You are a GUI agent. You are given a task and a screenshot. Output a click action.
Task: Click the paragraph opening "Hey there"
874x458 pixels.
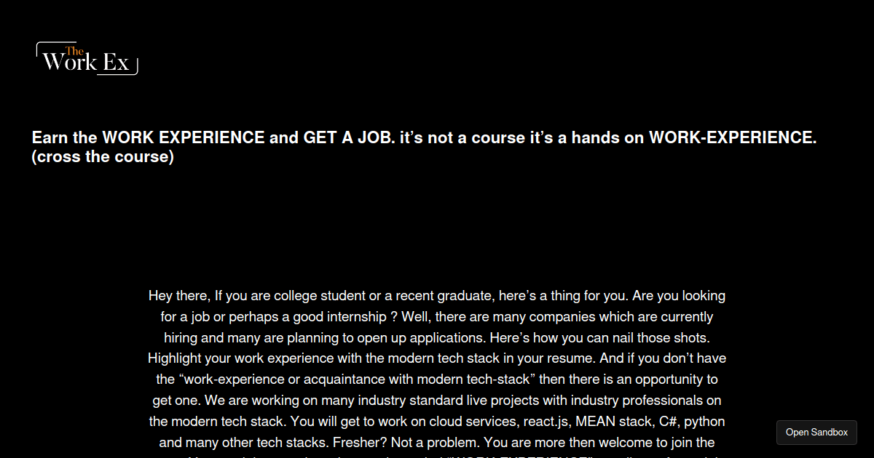pos(179,296)
